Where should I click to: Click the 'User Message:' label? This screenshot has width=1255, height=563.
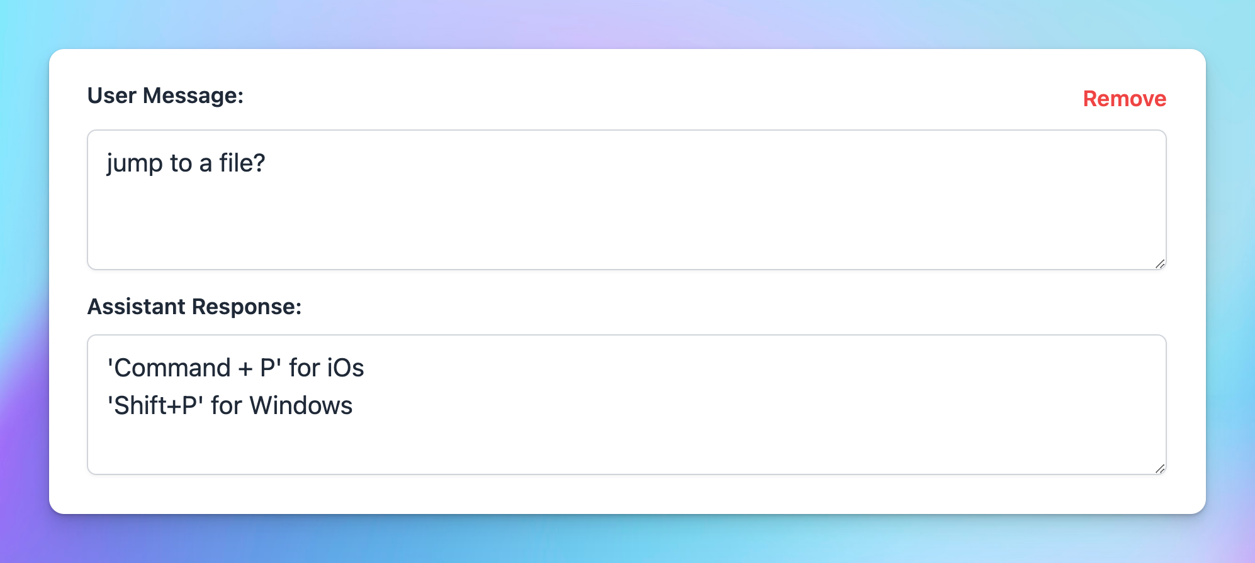coord(166,96)
